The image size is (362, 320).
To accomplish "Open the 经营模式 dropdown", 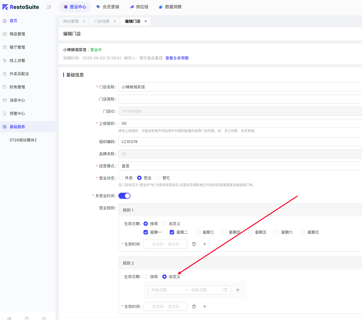I will coord(240,166).
